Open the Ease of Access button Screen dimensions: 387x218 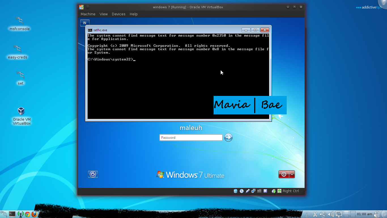(93, 174)
